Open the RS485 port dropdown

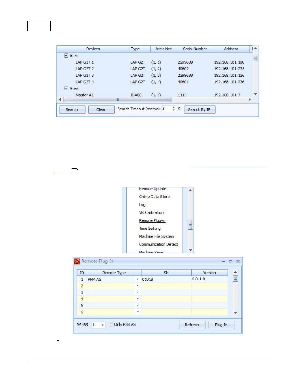pyautogui.click(x=102, y=325)
